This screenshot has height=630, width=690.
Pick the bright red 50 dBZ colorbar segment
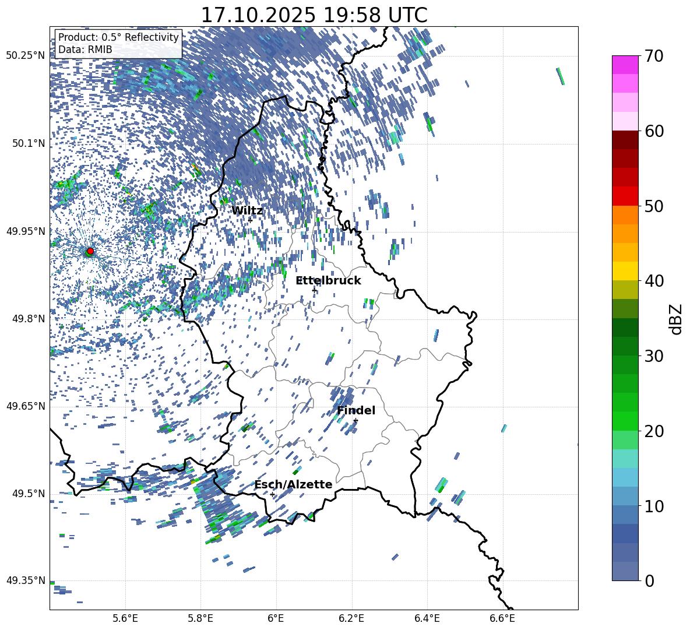tap(625, 196)
